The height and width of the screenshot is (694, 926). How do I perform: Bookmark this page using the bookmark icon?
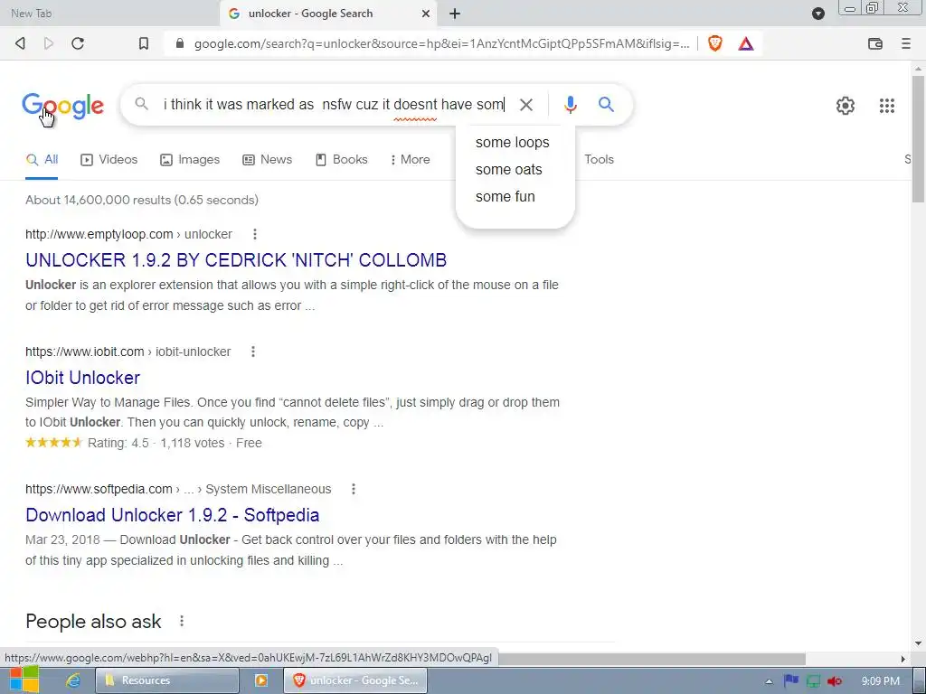144,43
